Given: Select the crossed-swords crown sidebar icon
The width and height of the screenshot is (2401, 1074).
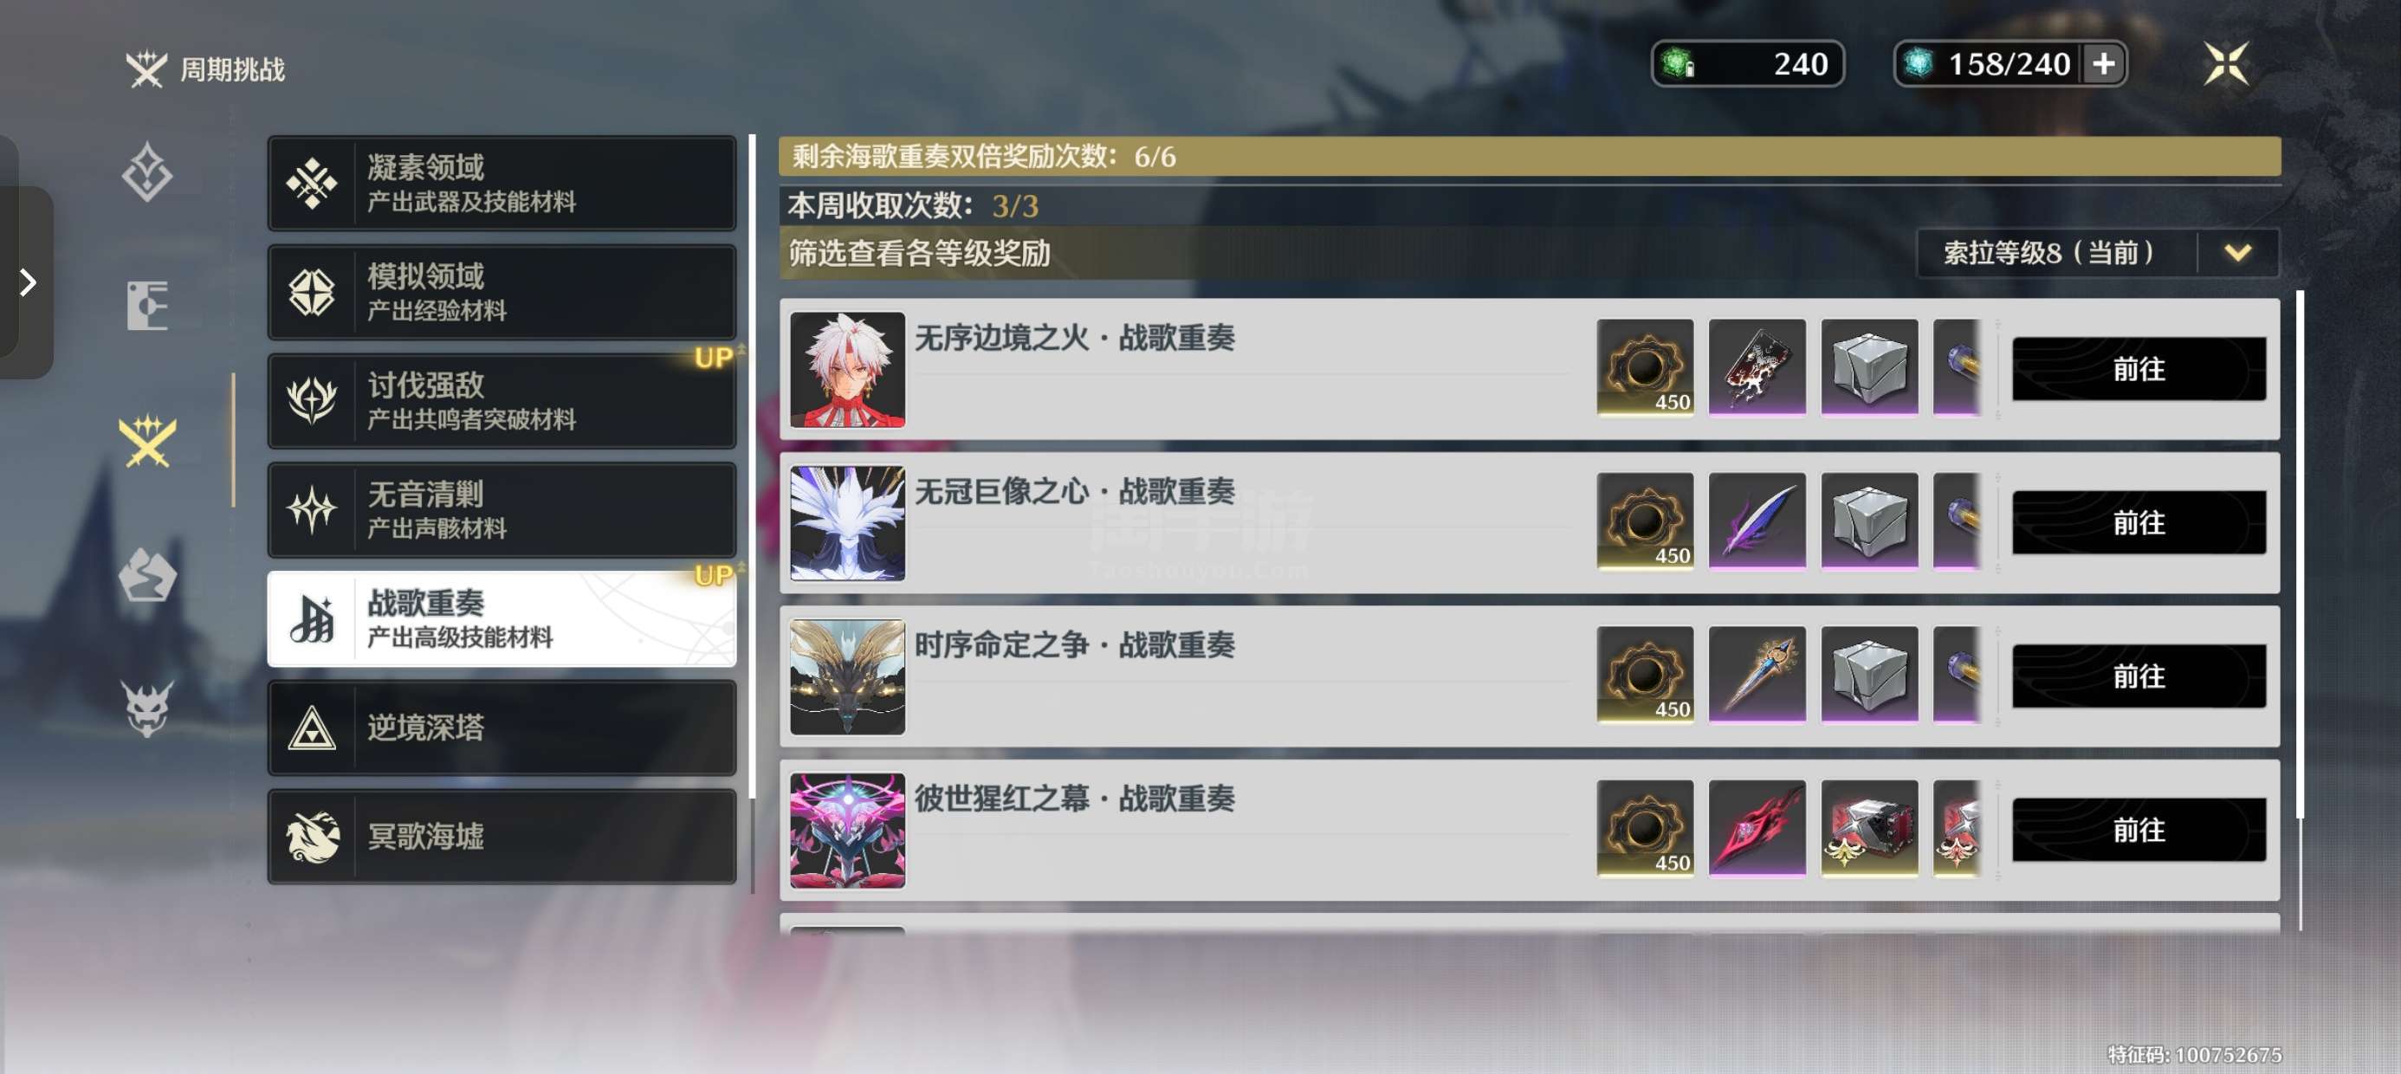Looking at the screenshot, I should coord(147,440).
